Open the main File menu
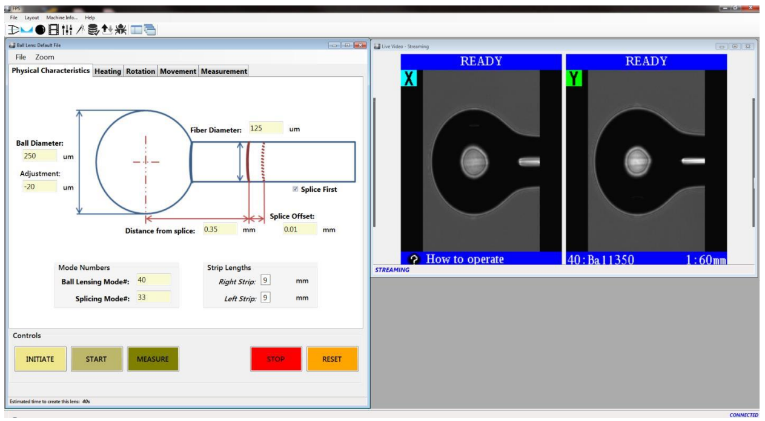This screenshot has width=765, height=421. coord(14,18)
